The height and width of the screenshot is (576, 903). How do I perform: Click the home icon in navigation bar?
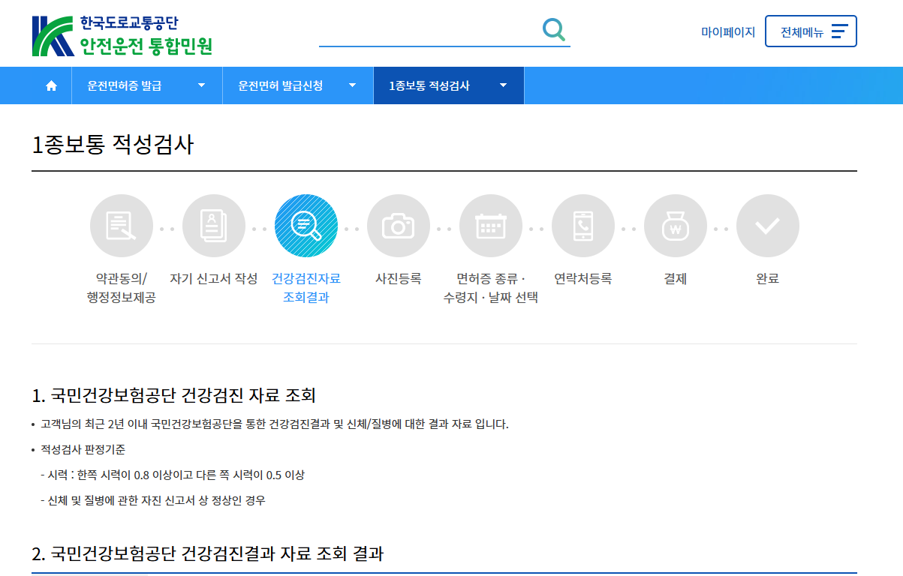pos(50,85)
